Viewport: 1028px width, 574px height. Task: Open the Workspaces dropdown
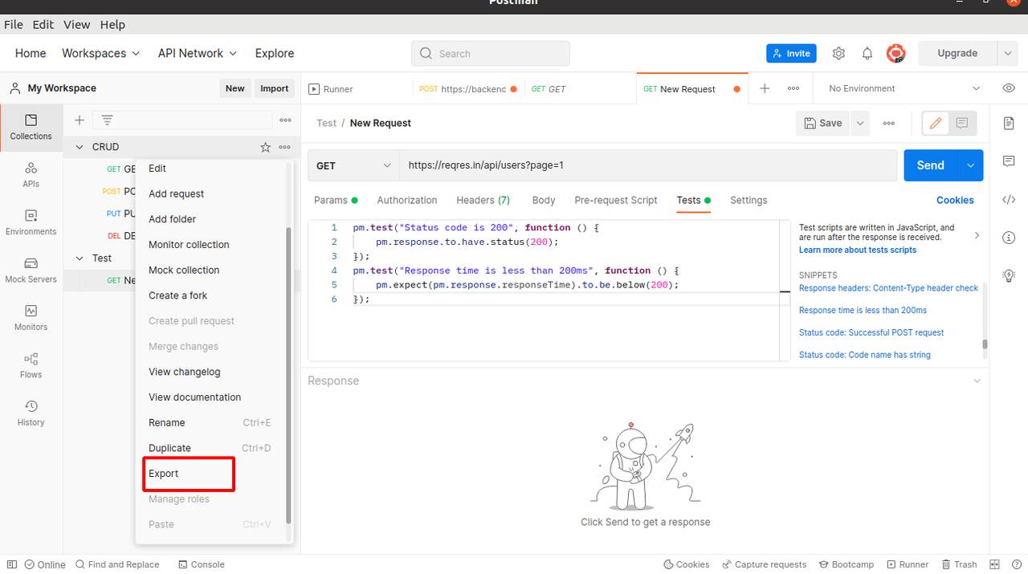101,53
